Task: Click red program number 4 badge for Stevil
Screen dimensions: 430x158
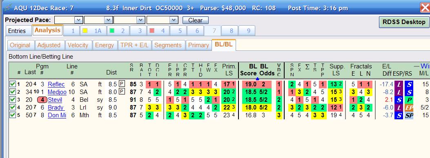Action: 42,100
